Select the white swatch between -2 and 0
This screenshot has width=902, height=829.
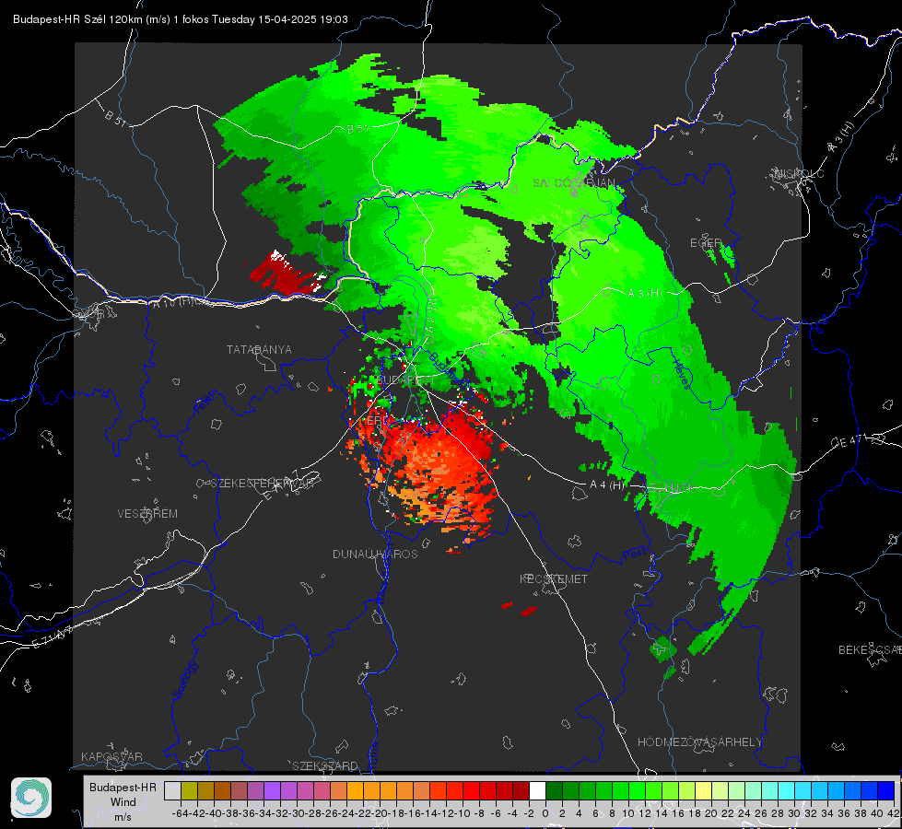537,791
